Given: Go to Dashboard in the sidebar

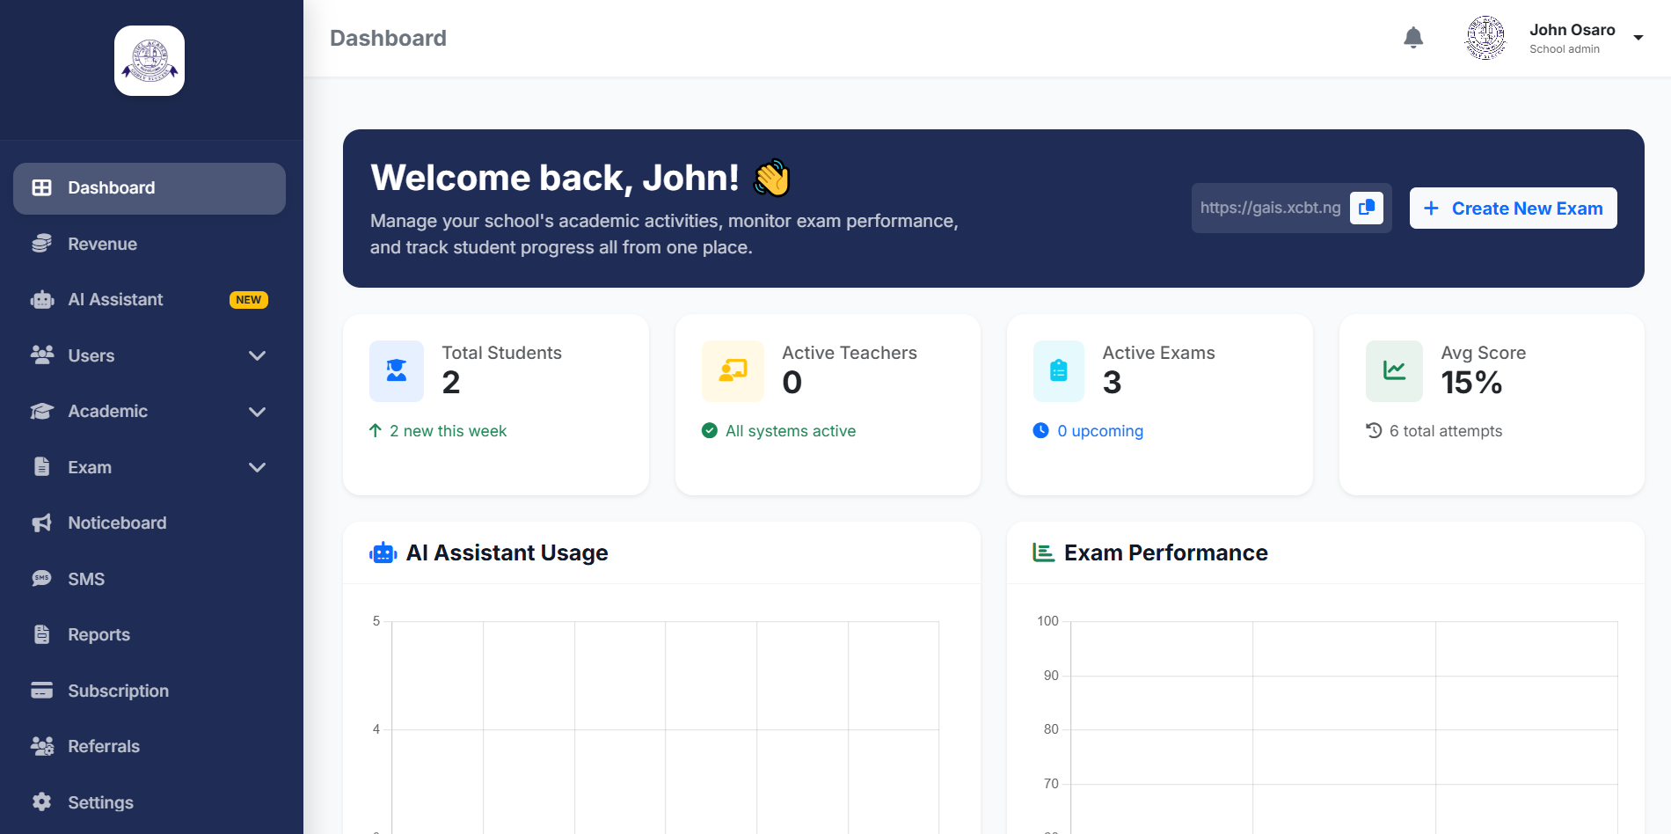Looking at the screenshot, I should 150,188.
